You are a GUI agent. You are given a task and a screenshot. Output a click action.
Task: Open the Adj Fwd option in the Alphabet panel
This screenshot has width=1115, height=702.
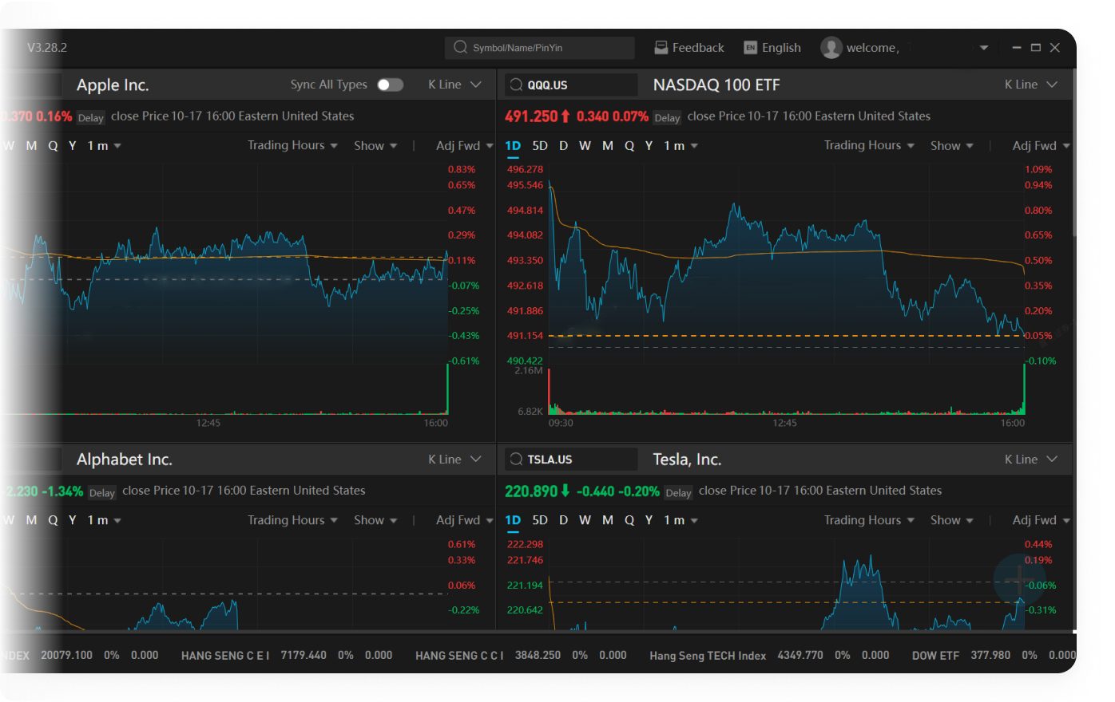tap(465, 520)
